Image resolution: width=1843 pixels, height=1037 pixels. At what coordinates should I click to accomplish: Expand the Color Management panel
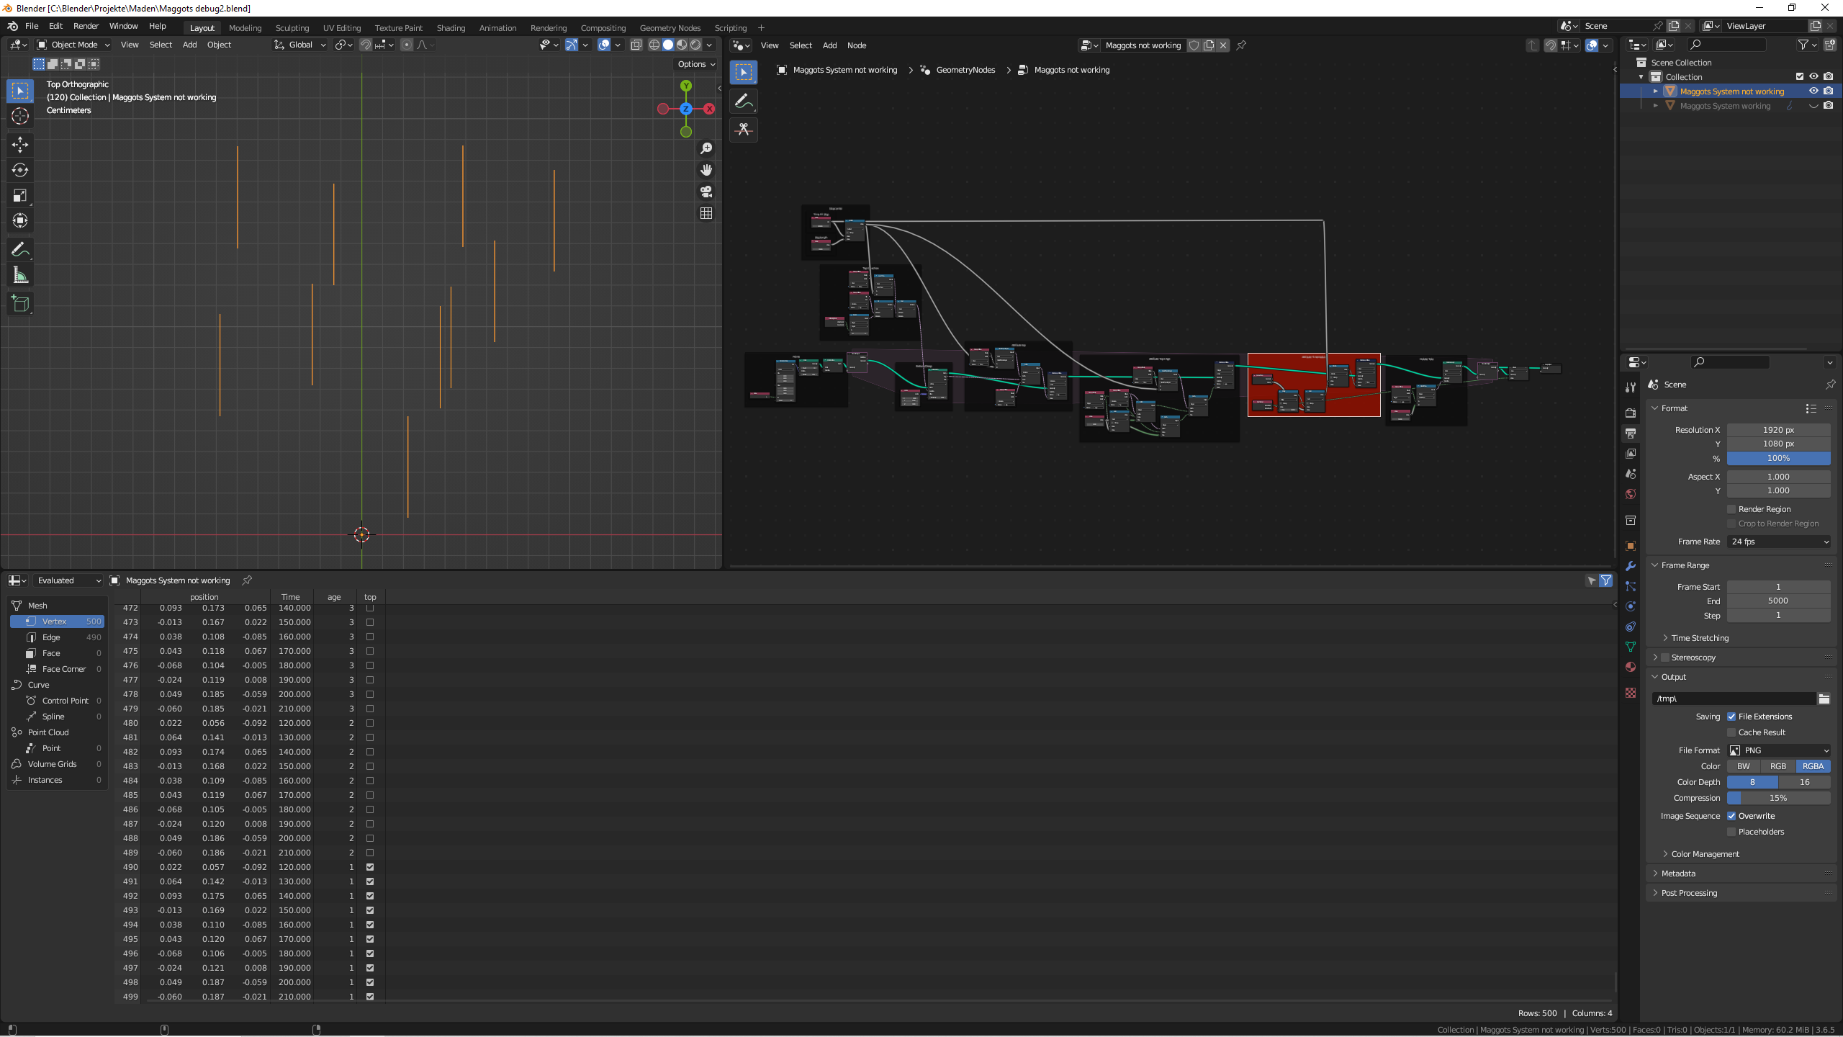point(1704,854)
